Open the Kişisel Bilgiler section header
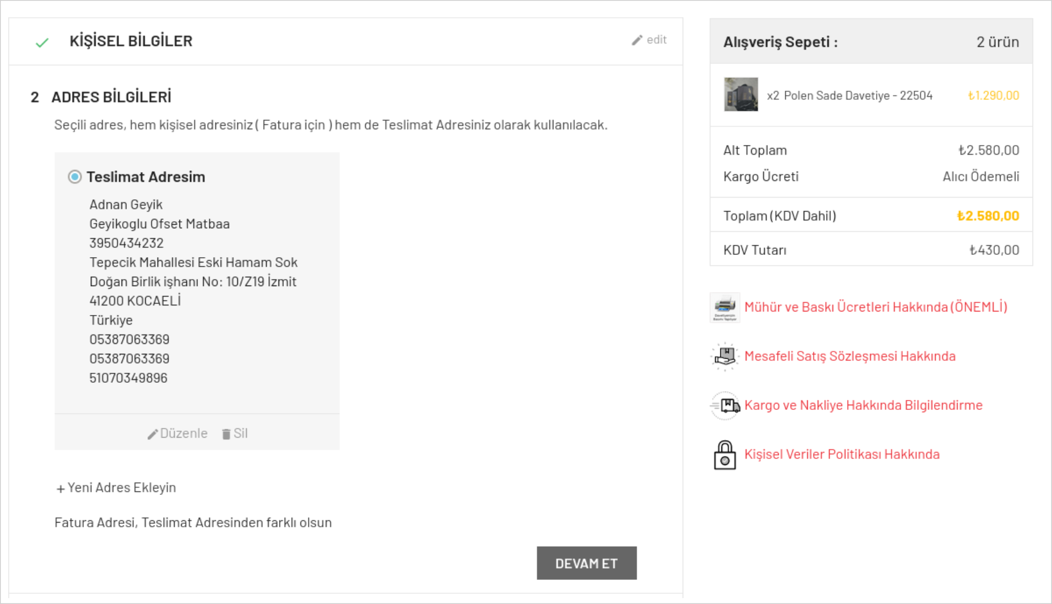Image resolution: width=1052 pixels, height=604 pixels. pyautogui.click(x=131, y=41)
